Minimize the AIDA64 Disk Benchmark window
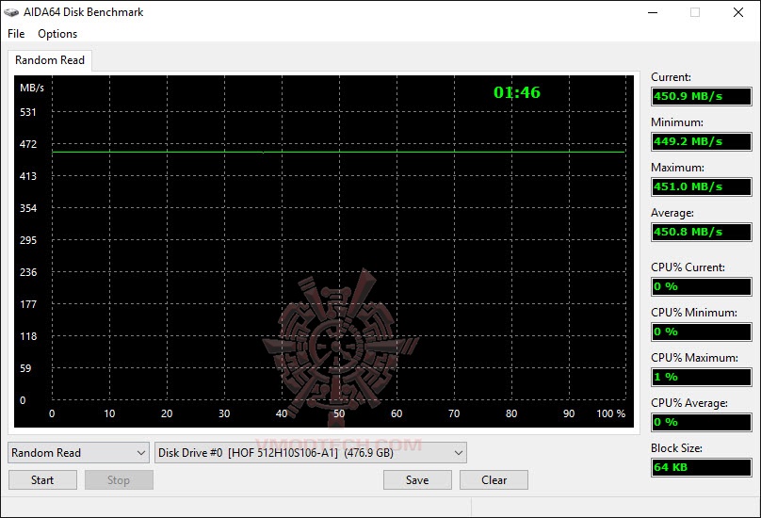 653,12
